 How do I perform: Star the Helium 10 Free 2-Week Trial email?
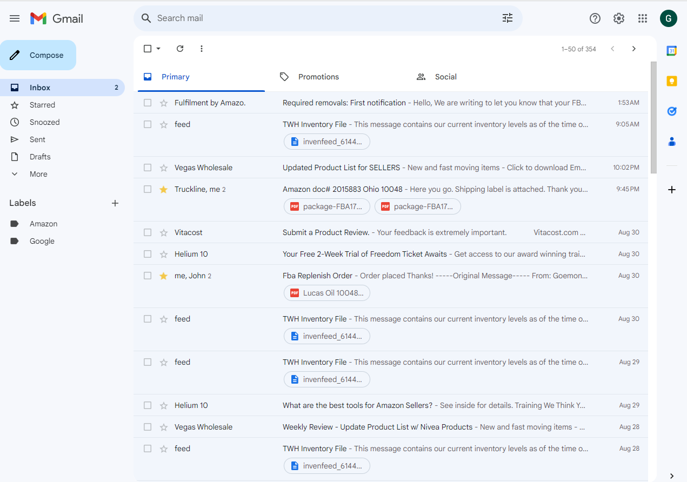click(164, 254)
